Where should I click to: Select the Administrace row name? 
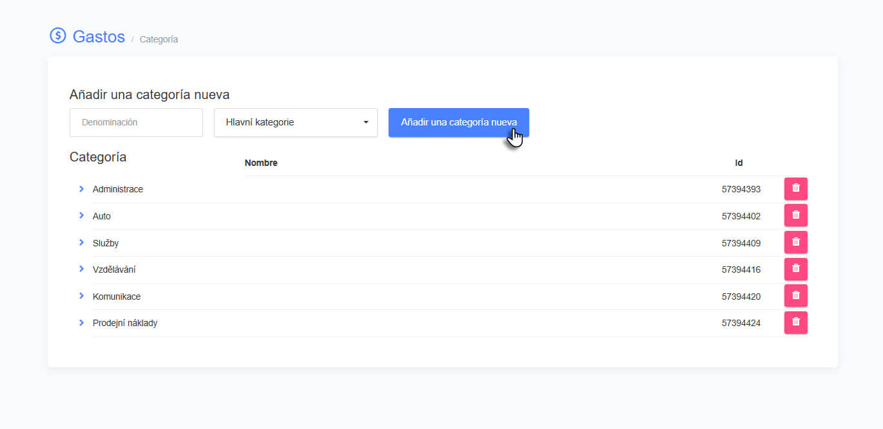coord(118,189)
